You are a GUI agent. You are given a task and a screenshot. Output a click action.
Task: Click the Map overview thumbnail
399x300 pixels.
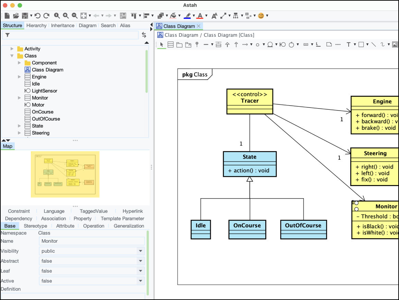tap(65, 175)
